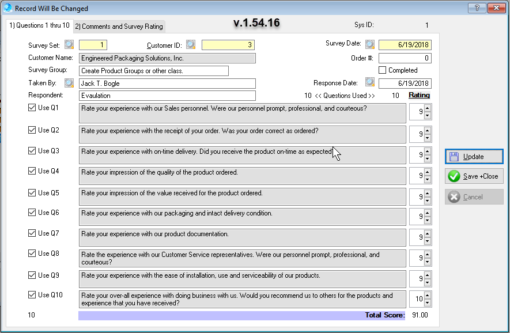
Task: Click the title bar help question-mark button
Action: 477,8
